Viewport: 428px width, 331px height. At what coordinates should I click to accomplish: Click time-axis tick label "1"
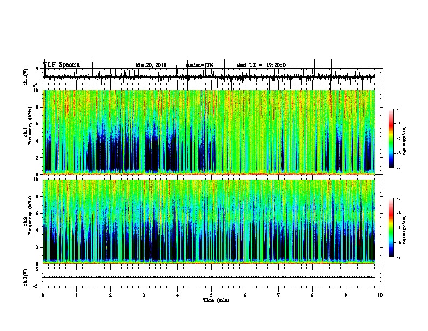pos(77,295)
